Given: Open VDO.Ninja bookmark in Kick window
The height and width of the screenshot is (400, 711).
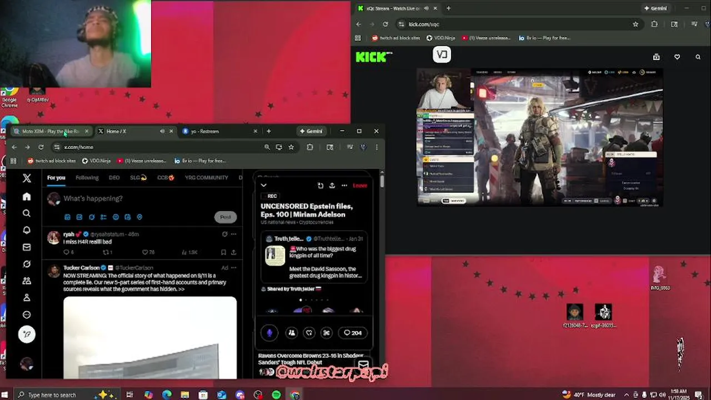Looking at the screenshot, I should click(x=440, y=38).
